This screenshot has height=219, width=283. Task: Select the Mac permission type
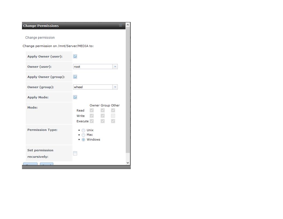[83, 135]
